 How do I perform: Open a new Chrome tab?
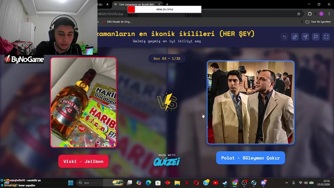167,4
